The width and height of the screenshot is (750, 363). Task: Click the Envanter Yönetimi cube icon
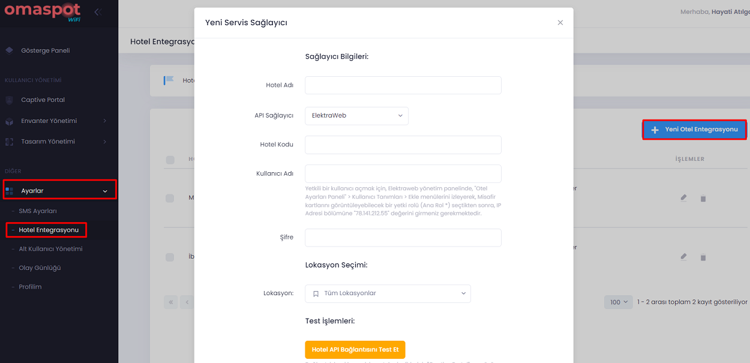pyautogui.click(x=9, y=121)
